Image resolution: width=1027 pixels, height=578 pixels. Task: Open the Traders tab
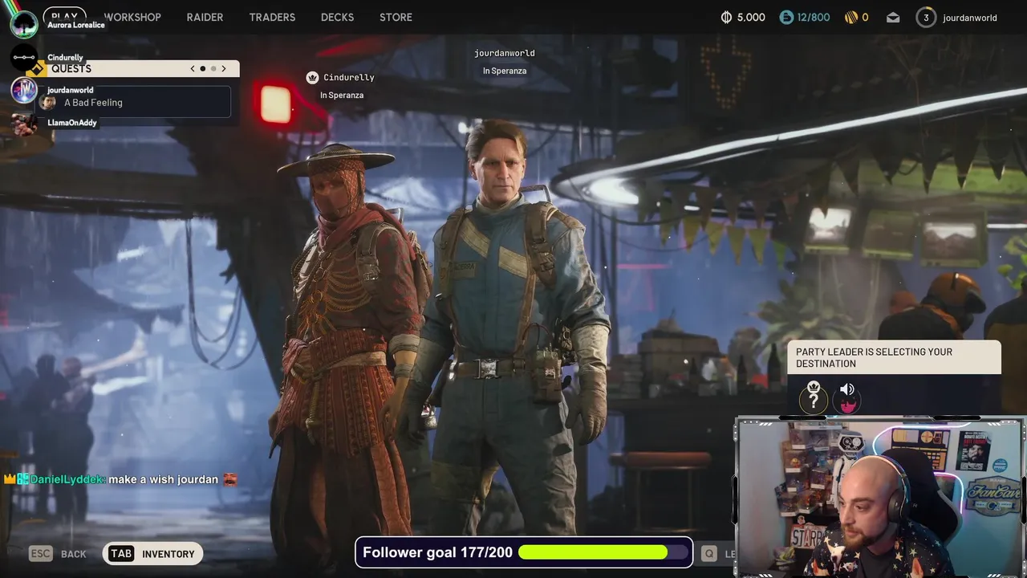coord(272,17)
